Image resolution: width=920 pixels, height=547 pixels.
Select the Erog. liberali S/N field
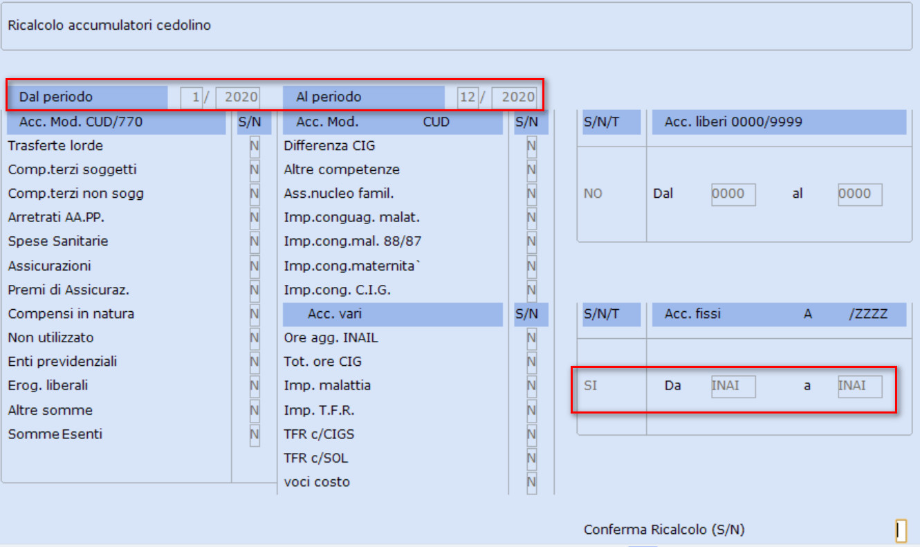point(255,385)
